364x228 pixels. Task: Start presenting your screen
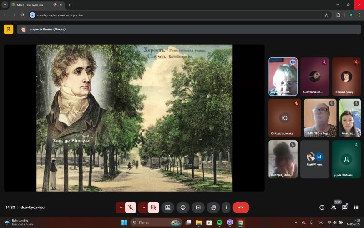[x=167, y=208]
